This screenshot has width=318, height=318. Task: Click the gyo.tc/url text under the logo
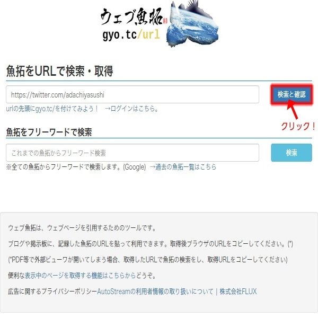(x=131, y=34)
